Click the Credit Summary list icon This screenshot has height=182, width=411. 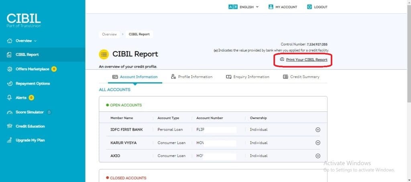[x=285, y=77]
